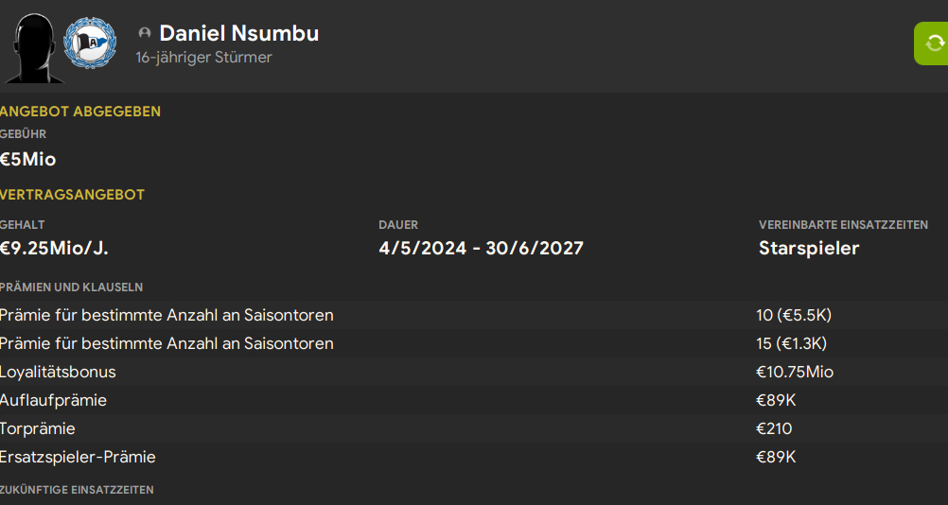Viewport: 948px width, 505px height.
Task: Click the Arminia Bielefeld club badge
Action: tap(90, 43)
